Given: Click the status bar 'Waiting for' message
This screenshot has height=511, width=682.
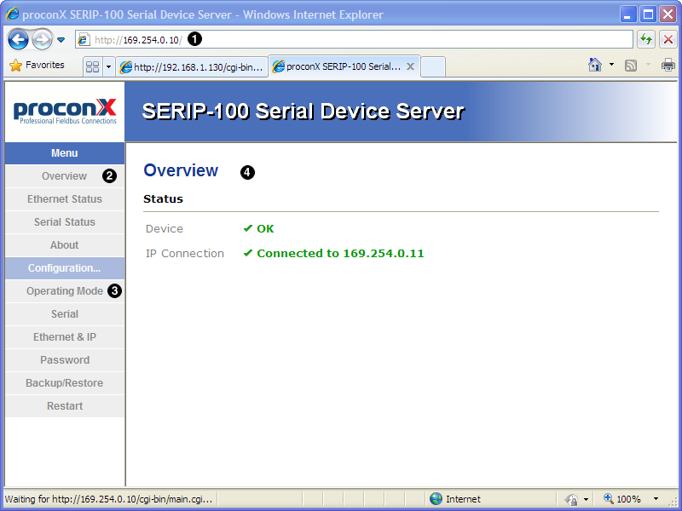Looking at the screenshot, I should (x=108, y=499).
